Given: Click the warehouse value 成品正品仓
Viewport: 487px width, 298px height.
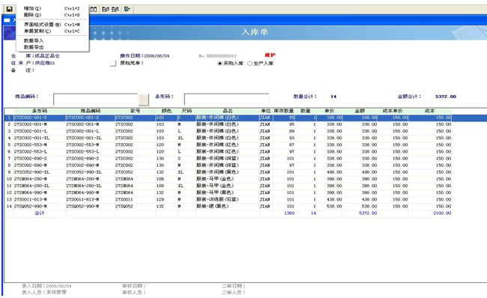Looking at the screenshot, I should tap(47, 56).
